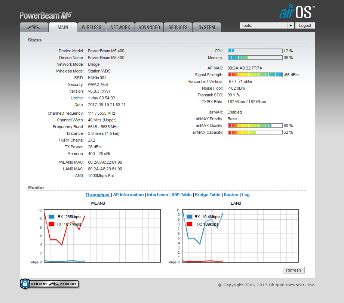Click horizontal/vertical value -67 / -71 dBm
The image size is (344, 303).
click(240, 81)
